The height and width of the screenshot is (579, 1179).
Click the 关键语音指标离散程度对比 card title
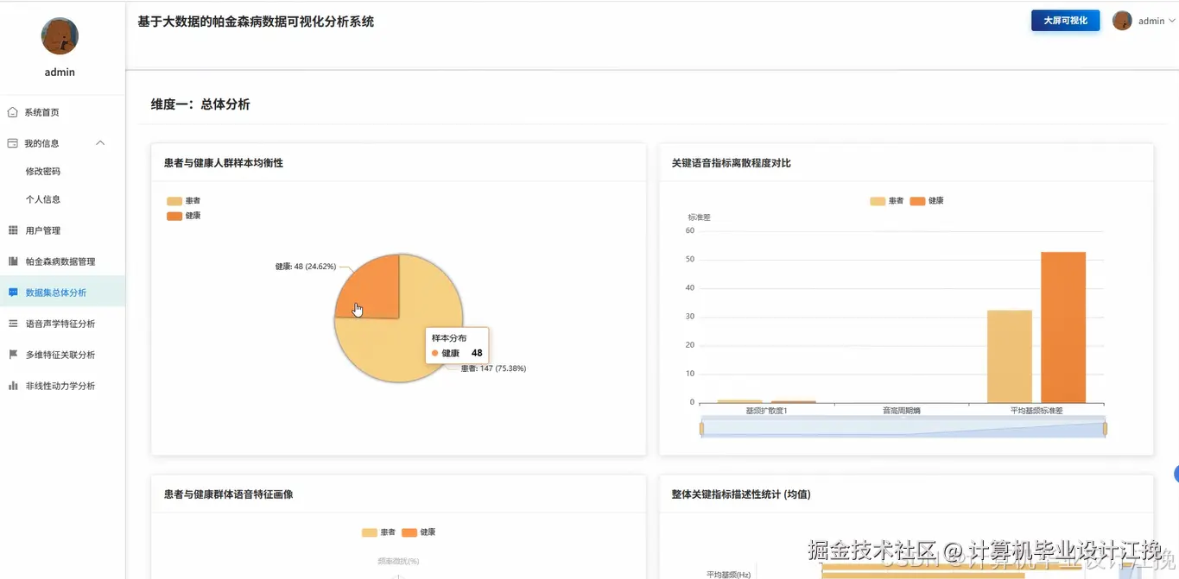coord(731,163)
